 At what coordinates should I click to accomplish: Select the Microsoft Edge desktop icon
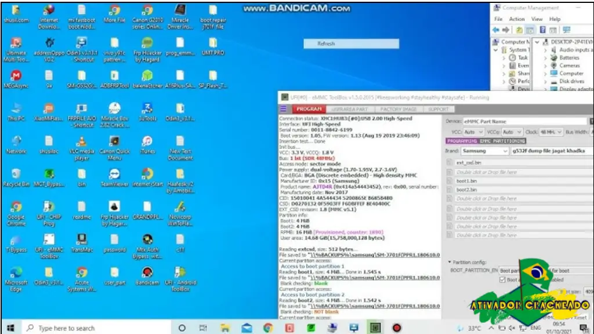(16, 279)
